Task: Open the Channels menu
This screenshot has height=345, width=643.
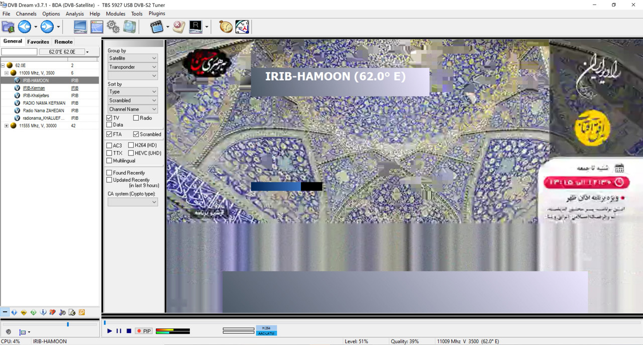Action: (x=26, y=14)
